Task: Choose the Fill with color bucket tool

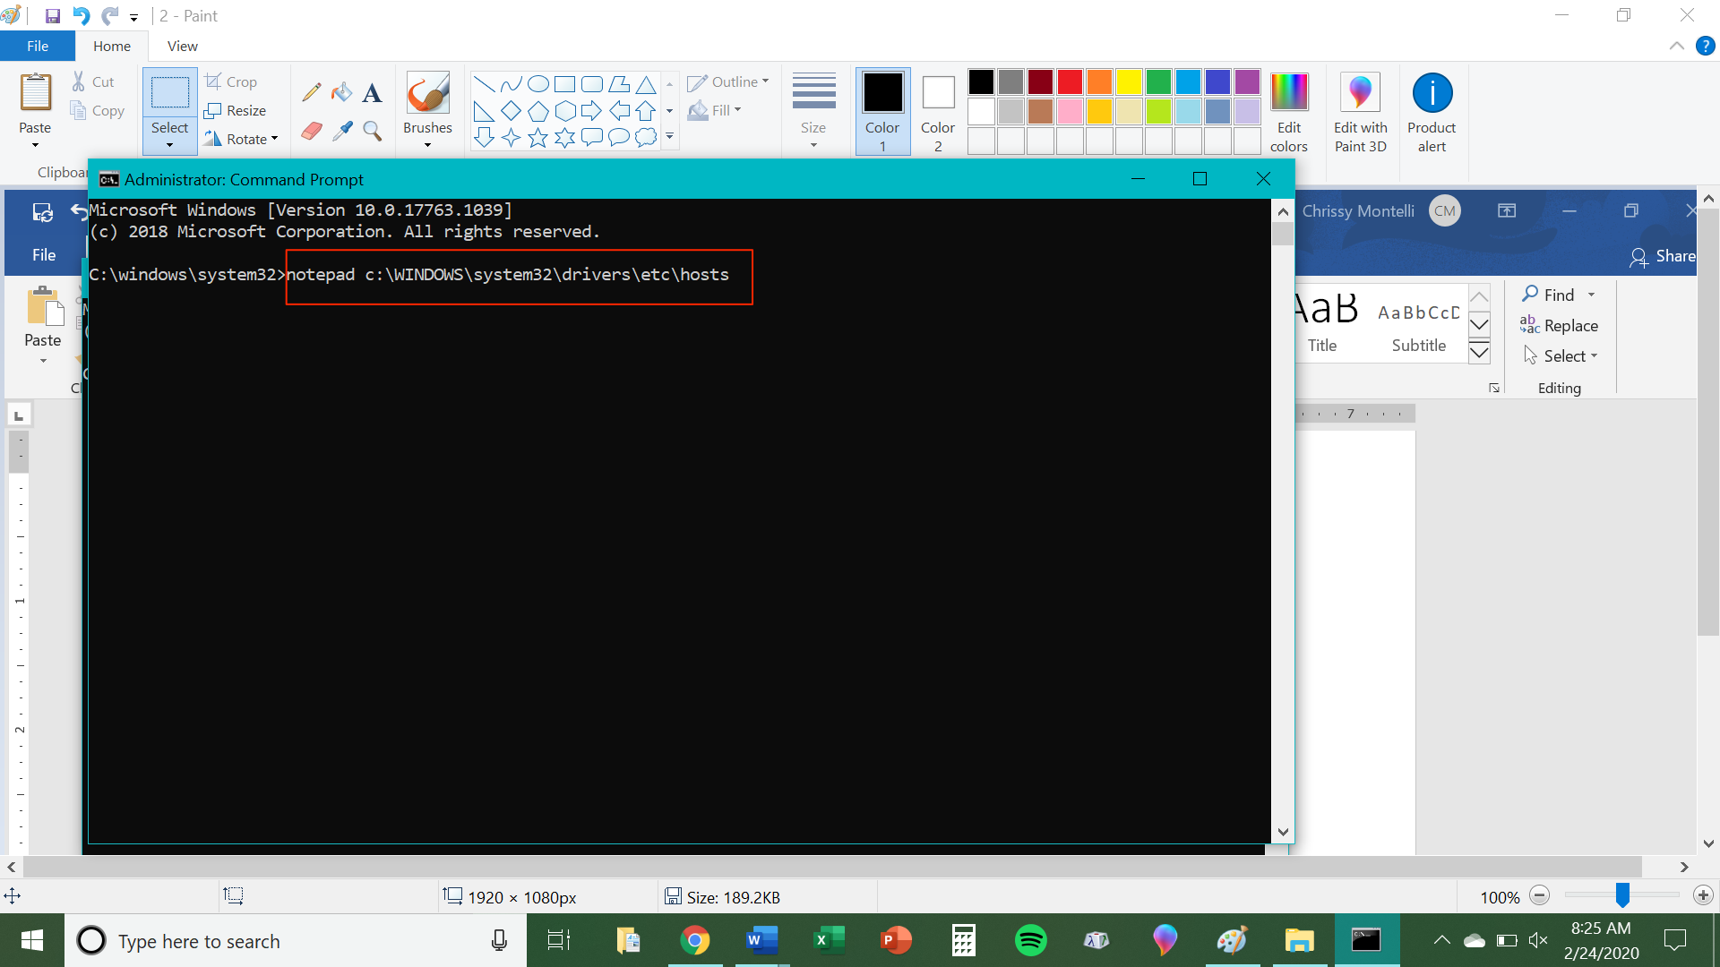Action: click(341, 92)
